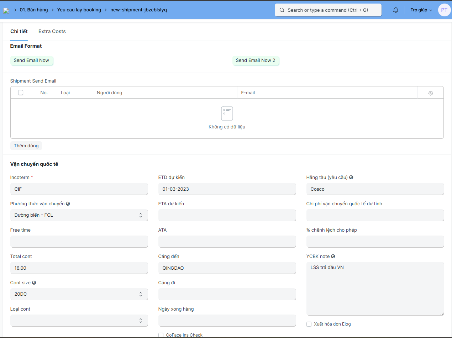Click the Thêm dòng button
The width and height of the screenshot is (452, 338).
pyautogui.click(x=26, y=146)
